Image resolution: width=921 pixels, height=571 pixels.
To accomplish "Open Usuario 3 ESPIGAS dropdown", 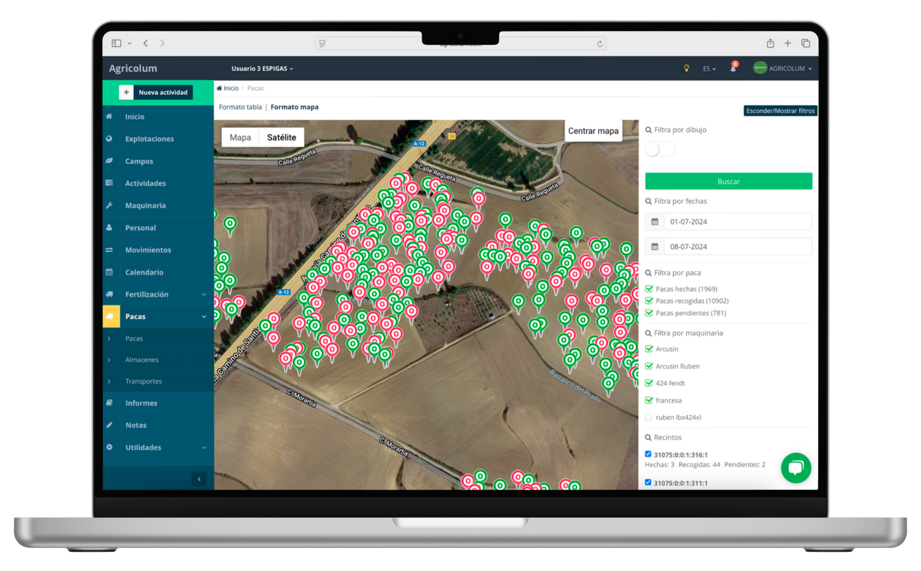I will coord(262,68).
